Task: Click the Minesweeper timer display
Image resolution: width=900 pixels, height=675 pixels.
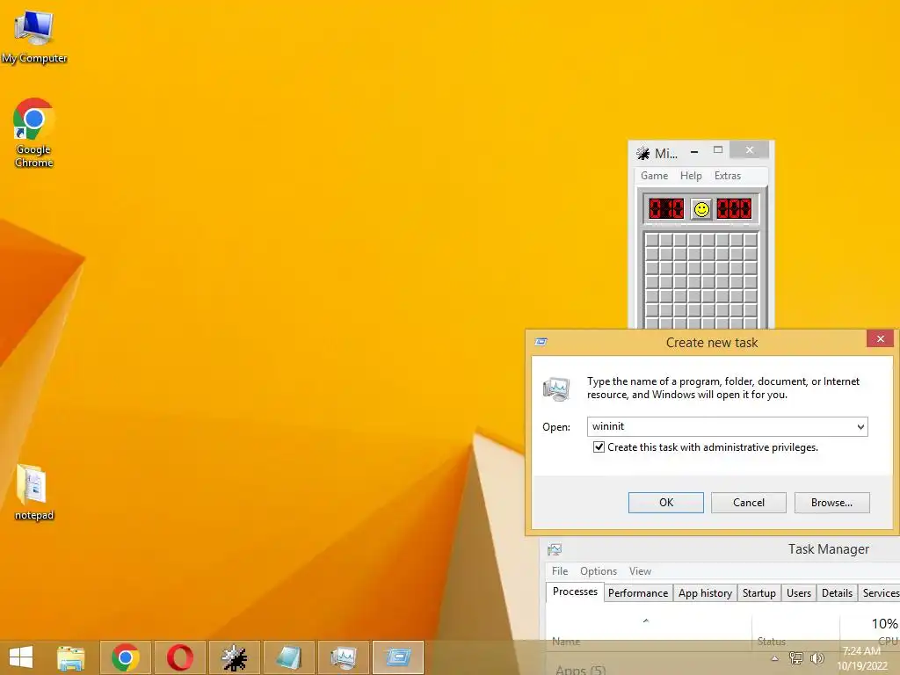Action: pyautogui.click(x=734, y=209)
